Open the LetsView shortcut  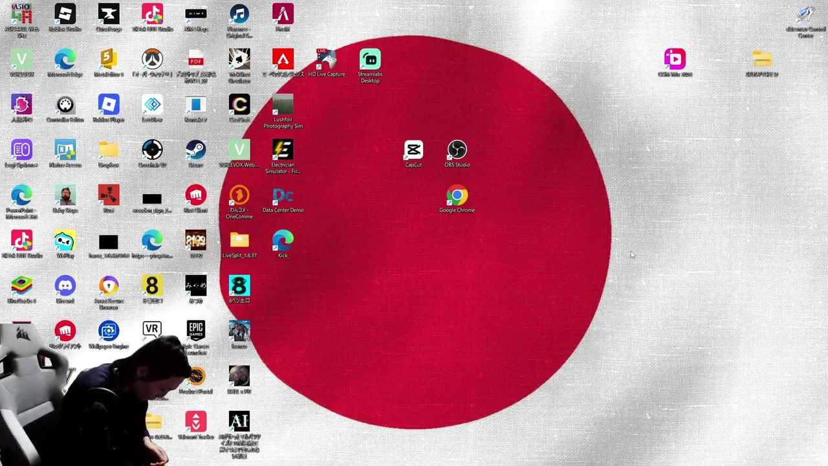point(152,105)
